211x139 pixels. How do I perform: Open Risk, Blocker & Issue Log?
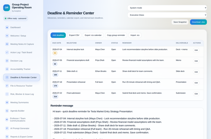coord(22,94)
